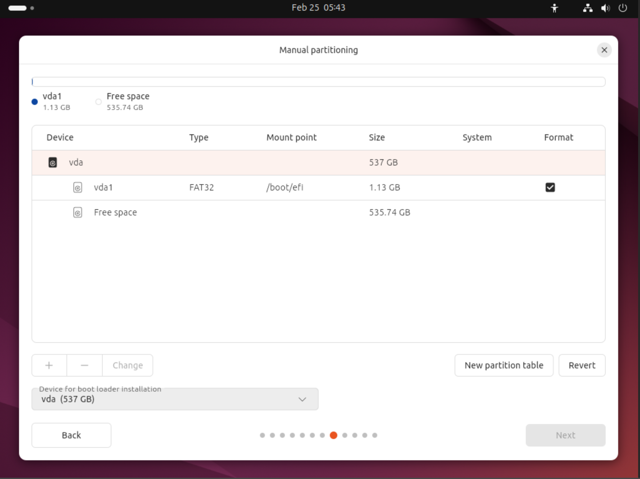The height and width of the screenshot is (479, 640).
Task: Click the network status icon
Action: pyautogui.click(x=588, y=8)
